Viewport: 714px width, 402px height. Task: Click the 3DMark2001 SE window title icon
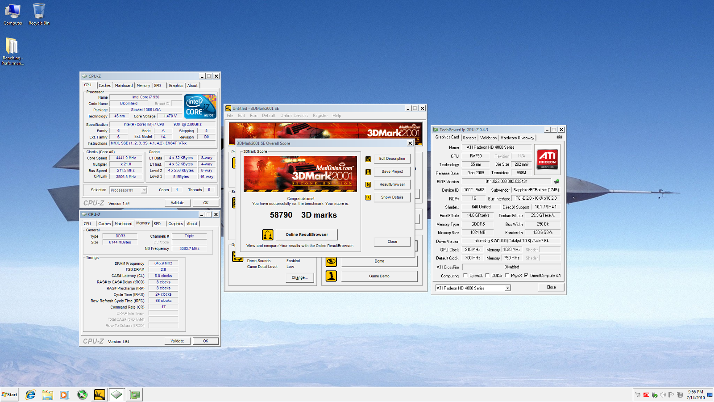(x=228, y=108)
